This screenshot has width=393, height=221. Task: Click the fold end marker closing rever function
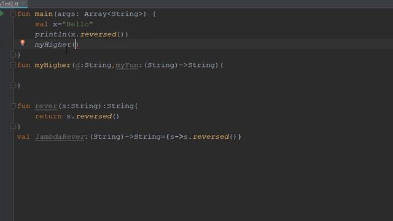[14, 126]
